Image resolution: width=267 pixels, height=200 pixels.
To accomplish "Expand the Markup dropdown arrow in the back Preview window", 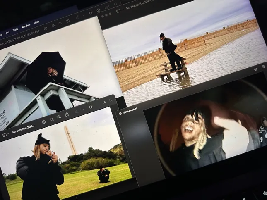I will click(x=84, y=15).
